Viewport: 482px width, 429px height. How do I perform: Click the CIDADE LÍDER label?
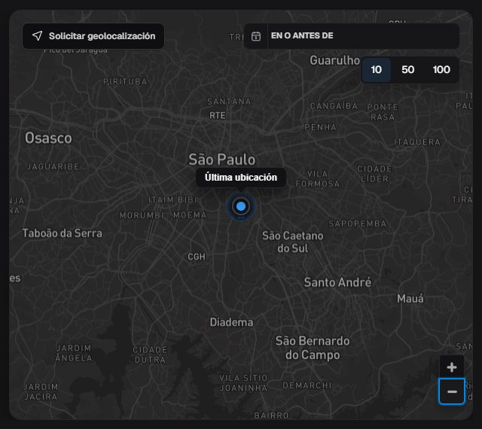tap(374, 174)
